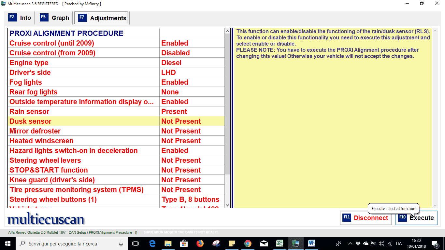
Task: Open the Mail app icon
Action: tap(264, 243)
